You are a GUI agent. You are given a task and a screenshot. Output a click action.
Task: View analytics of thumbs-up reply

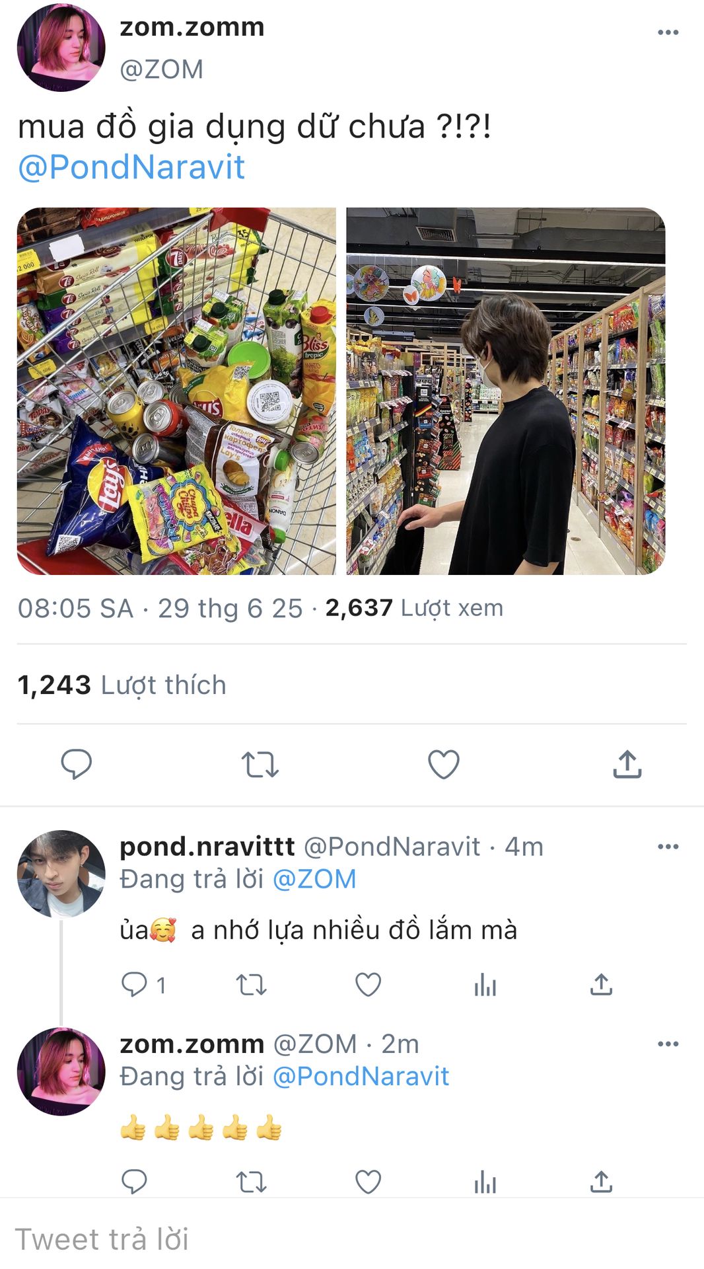click(x=485, y=1182)
